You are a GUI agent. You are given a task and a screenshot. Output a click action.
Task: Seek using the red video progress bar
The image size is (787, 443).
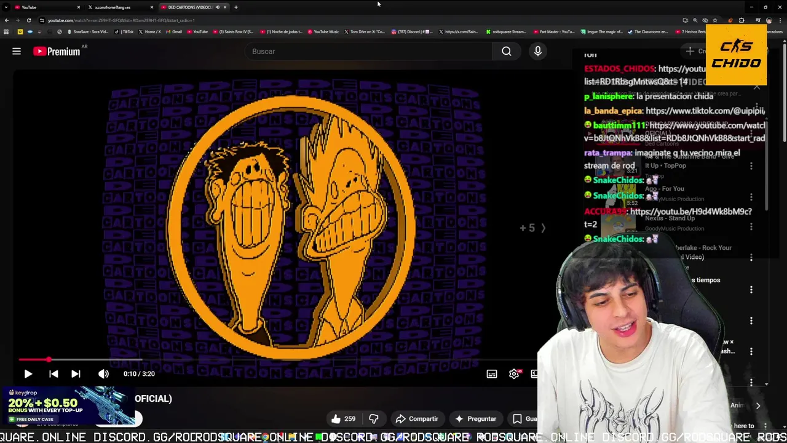pyautogui.click(x=277, y=360)
